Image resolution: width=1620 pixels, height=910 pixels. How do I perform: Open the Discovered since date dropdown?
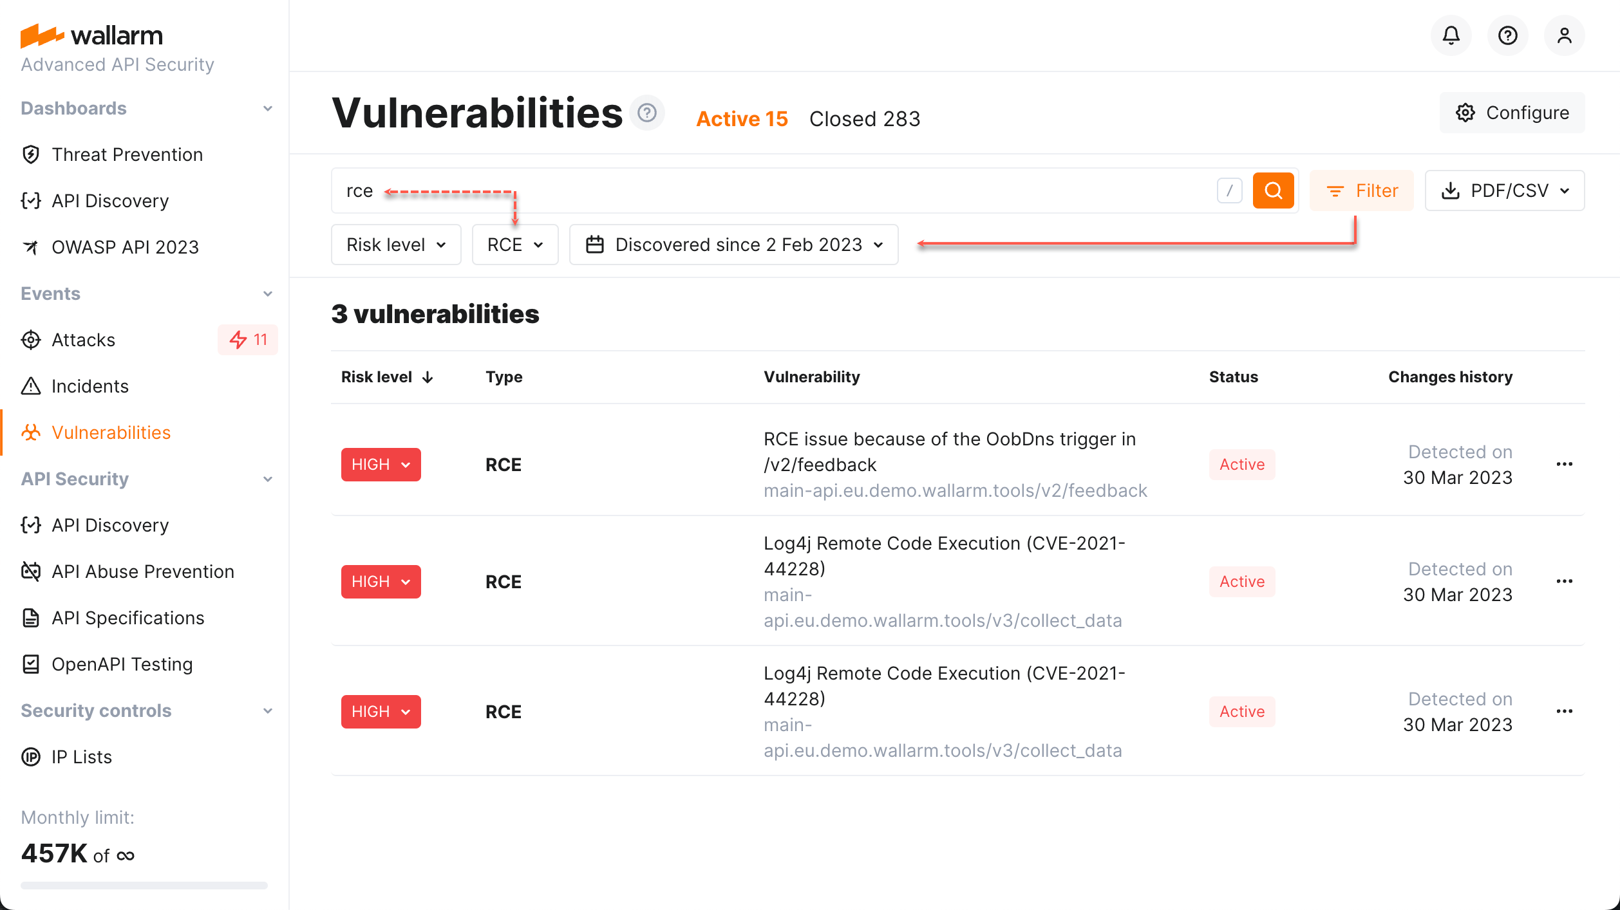coord(733,245)
